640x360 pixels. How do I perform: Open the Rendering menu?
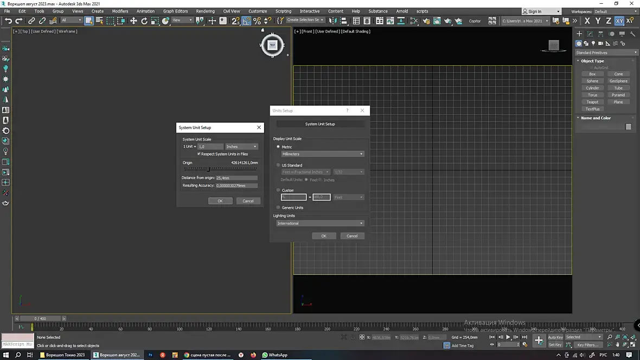pos(205,11)
